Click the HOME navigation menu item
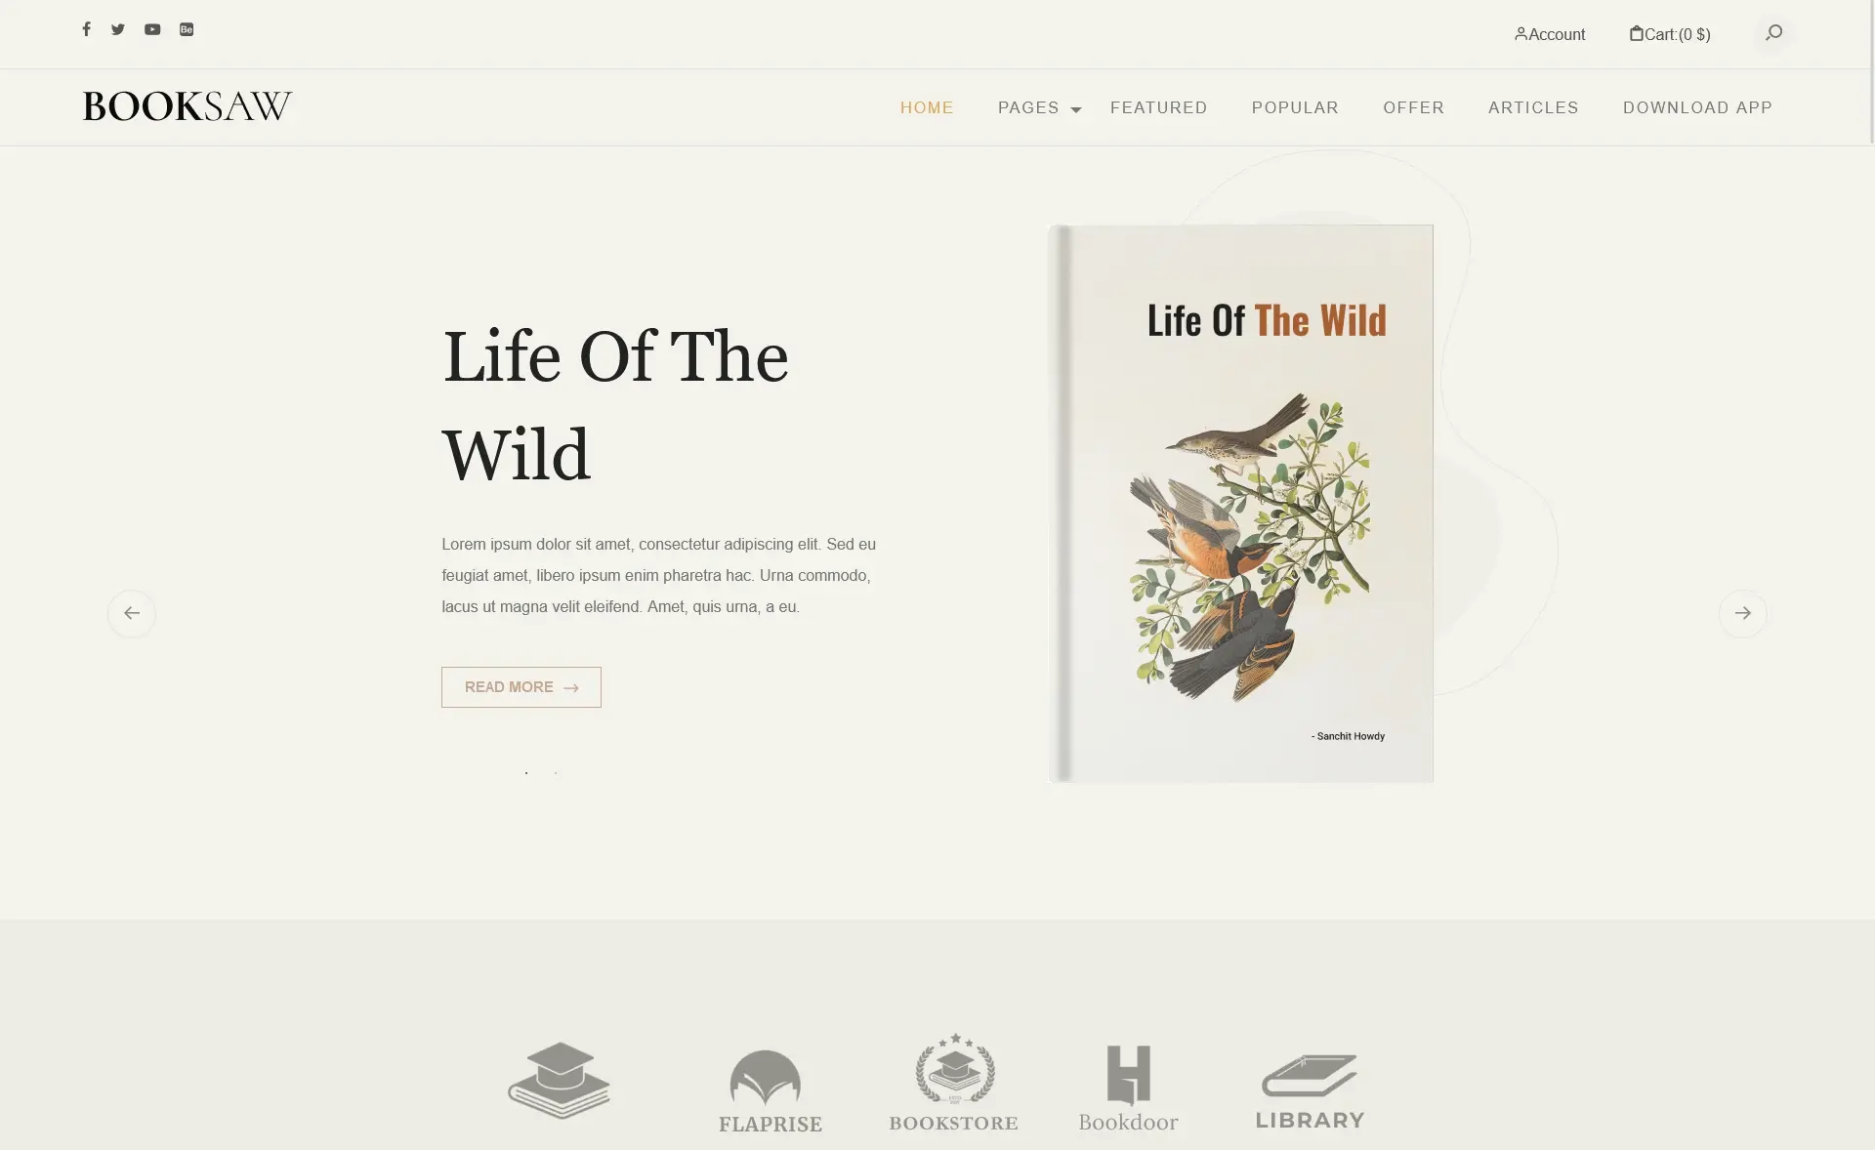The width and height of the screenshot is (1875, 1150). pyautogui.click(x=927, y=107)
